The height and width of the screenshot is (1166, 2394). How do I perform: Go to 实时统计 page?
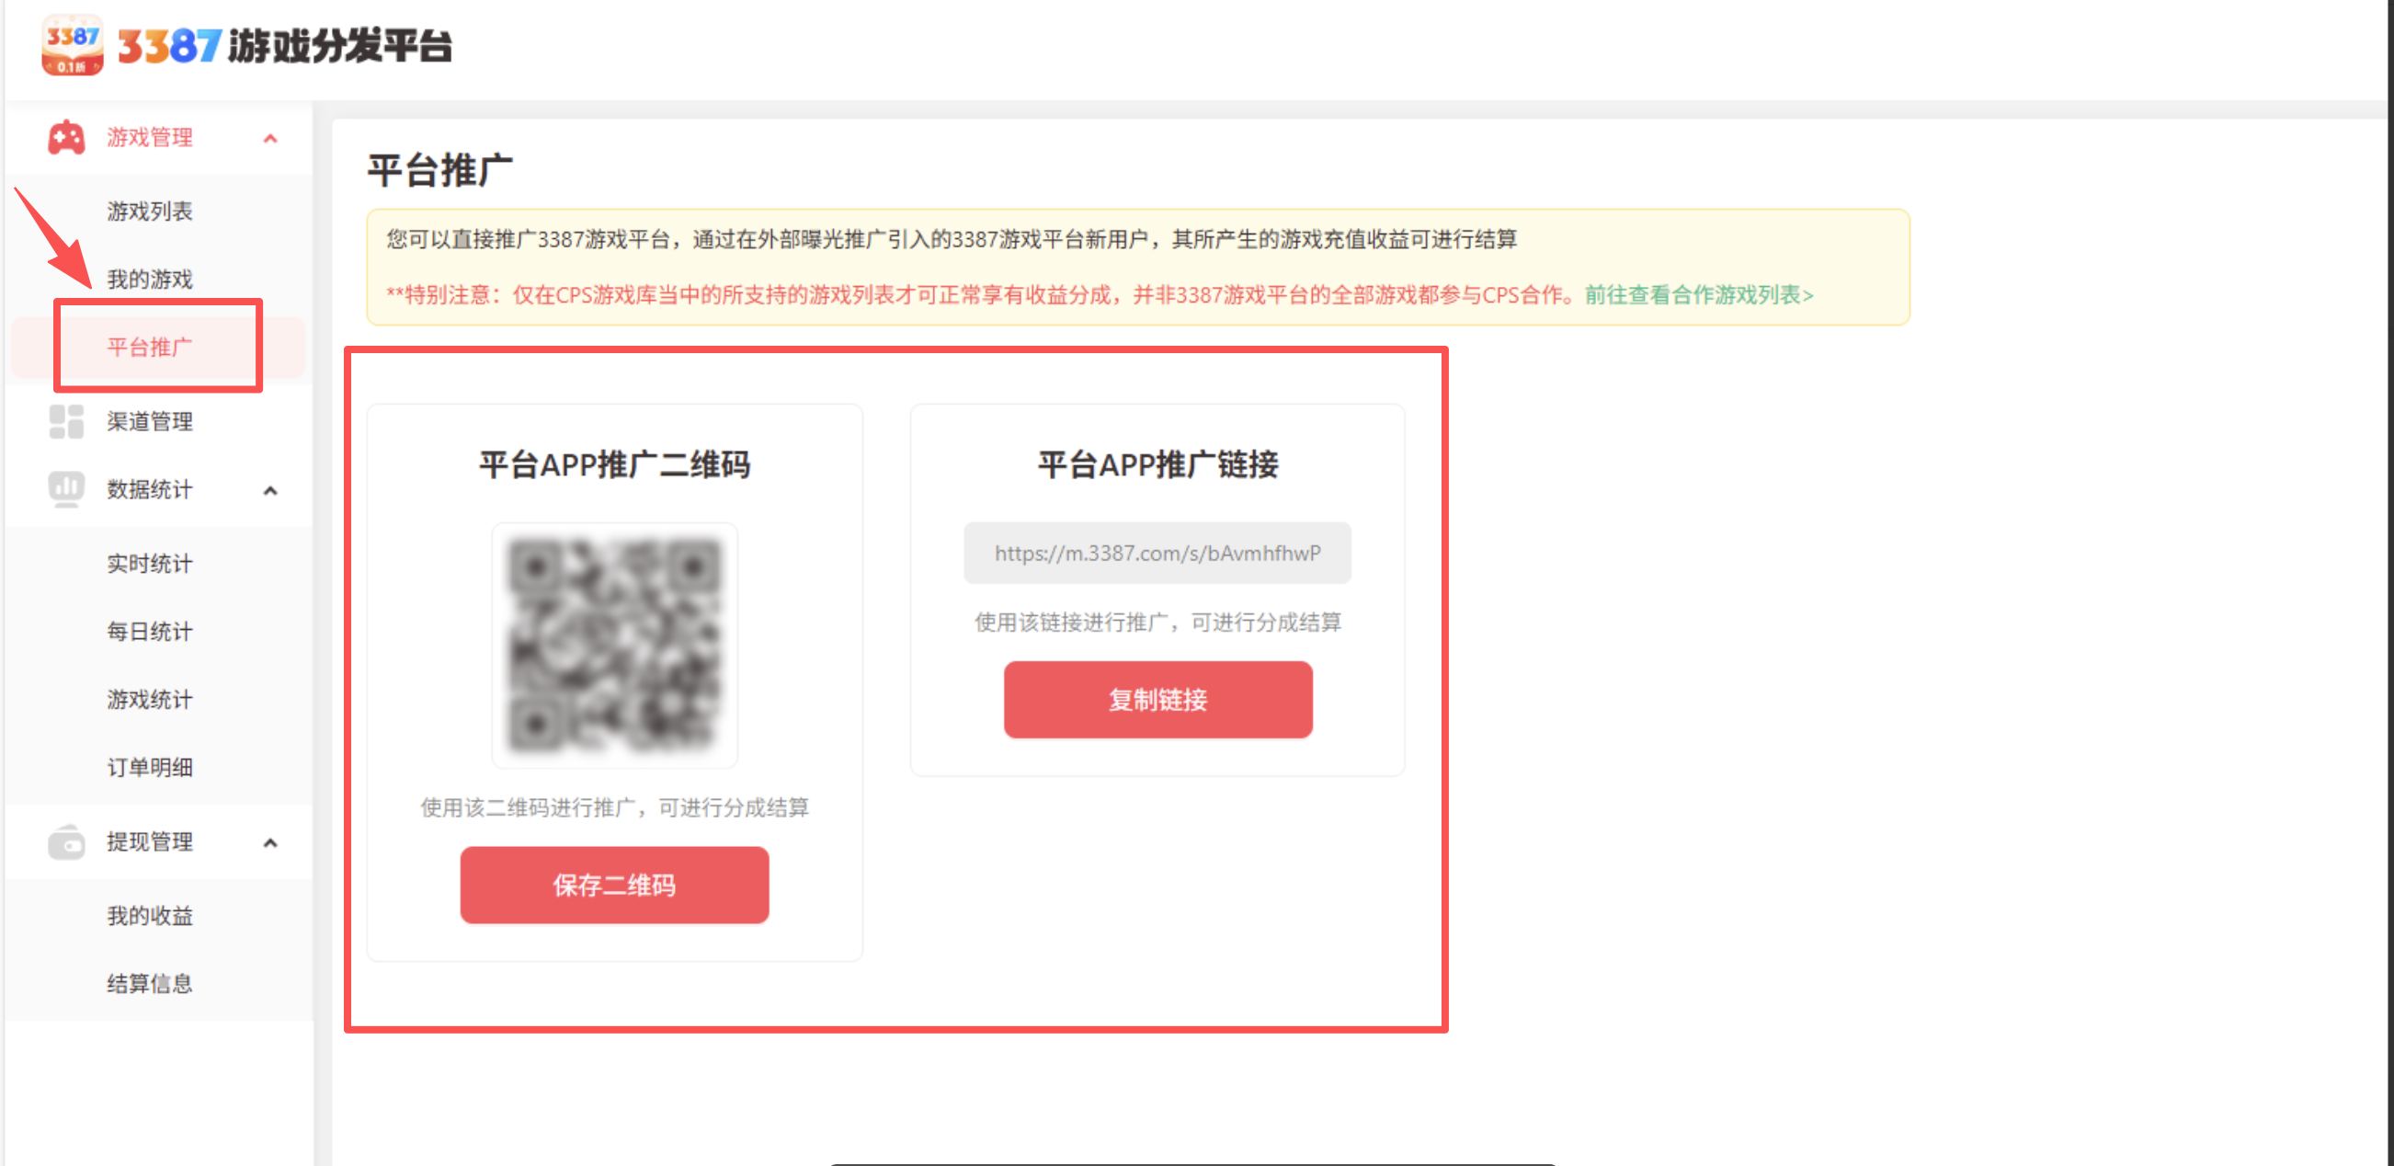coord(150,564)
